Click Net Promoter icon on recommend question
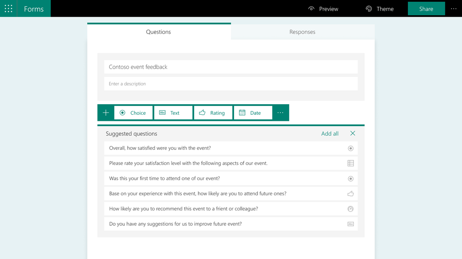The width and height of the screenshot is (462, 259). click(x=351, y=209)
